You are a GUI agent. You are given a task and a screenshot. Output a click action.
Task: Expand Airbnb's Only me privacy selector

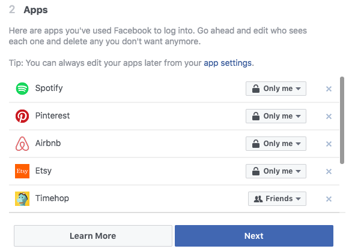tap(276, 144)
